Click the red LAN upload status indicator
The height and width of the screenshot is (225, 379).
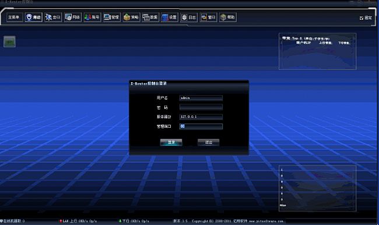[x=61, y=221]
